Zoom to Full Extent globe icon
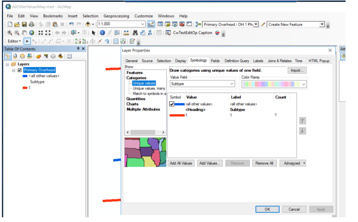Image resolution: width=358 pixels, height=222 pixels. coord(32,33)
